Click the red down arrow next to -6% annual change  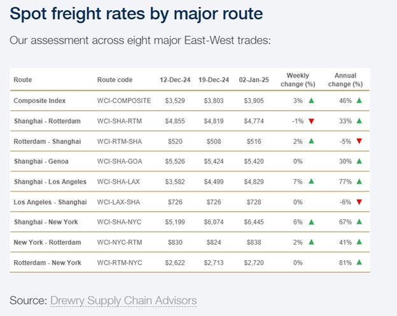[359, 202]
